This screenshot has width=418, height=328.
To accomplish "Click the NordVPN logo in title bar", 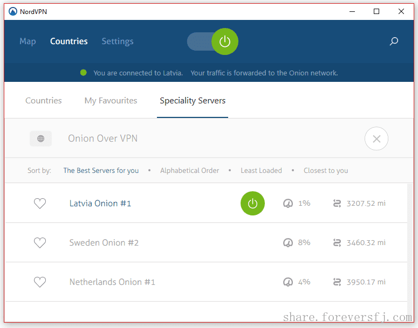I will coord(13,12).
